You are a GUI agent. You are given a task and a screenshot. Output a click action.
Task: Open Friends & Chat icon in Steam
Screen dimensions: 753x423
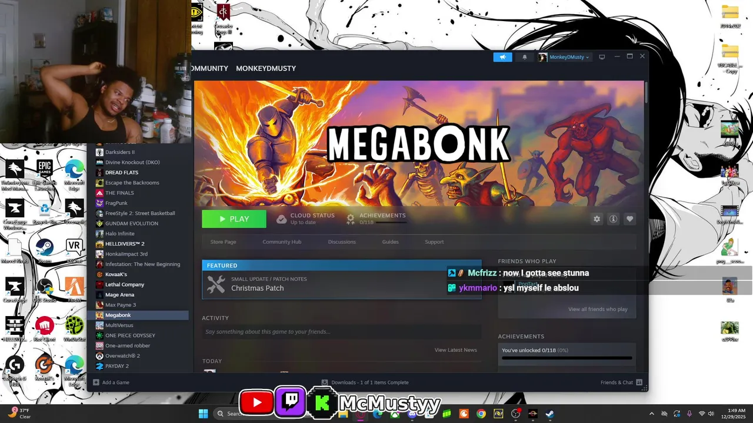639,382
